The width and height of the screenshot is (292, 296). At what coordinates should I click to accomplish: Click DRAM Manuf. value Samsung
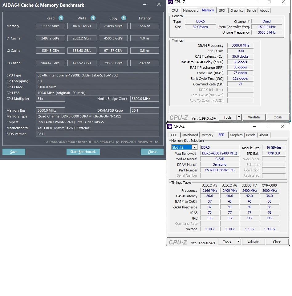(x=220, y=164)
